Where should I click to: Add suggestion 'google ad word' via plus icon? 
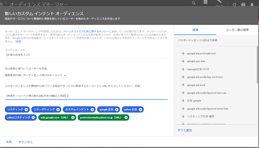pos(183,85)
